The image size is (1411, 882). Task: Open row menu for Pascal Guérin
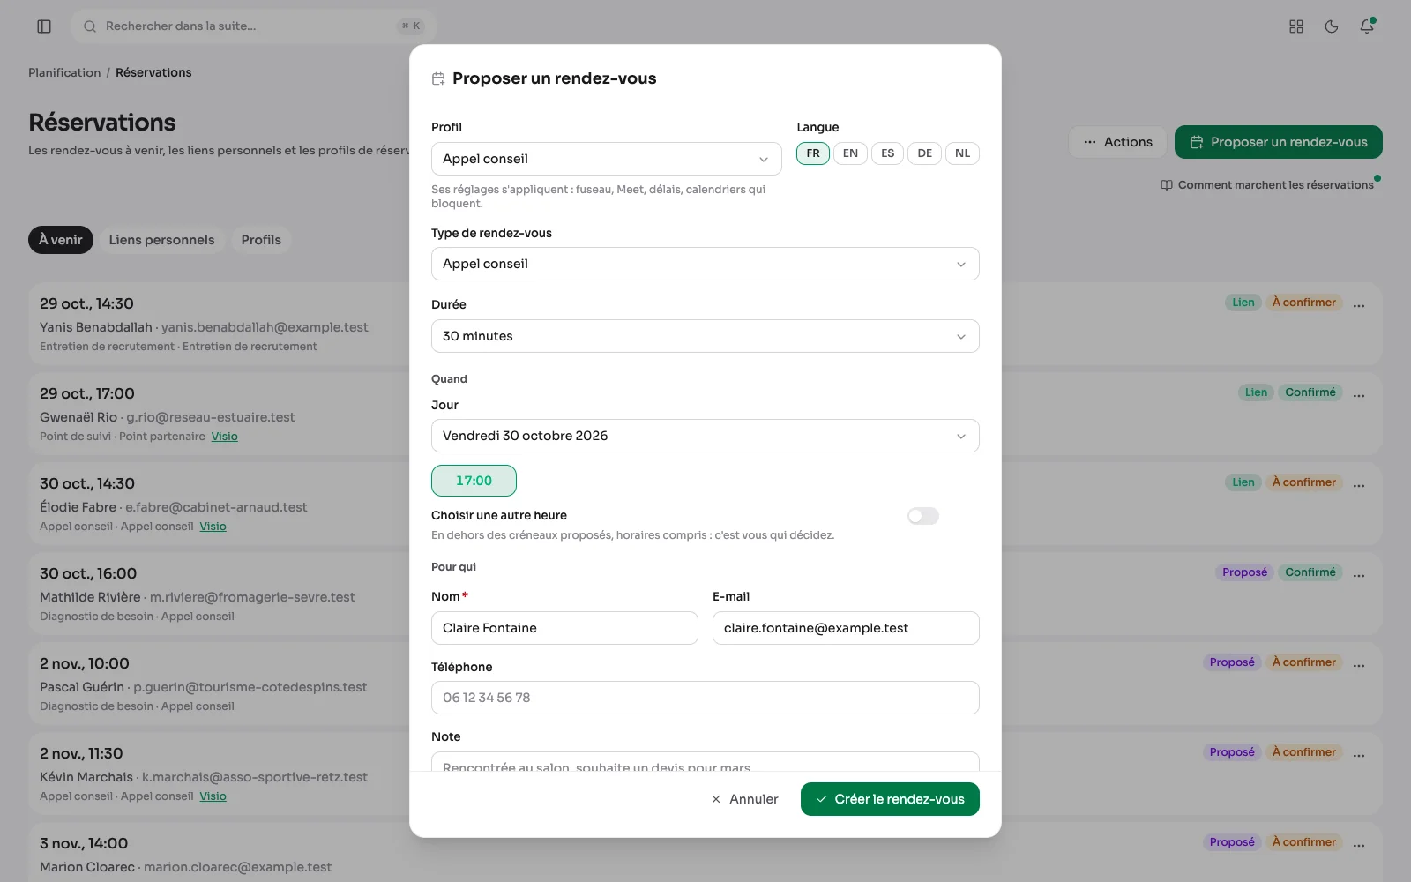point(1359,666)
